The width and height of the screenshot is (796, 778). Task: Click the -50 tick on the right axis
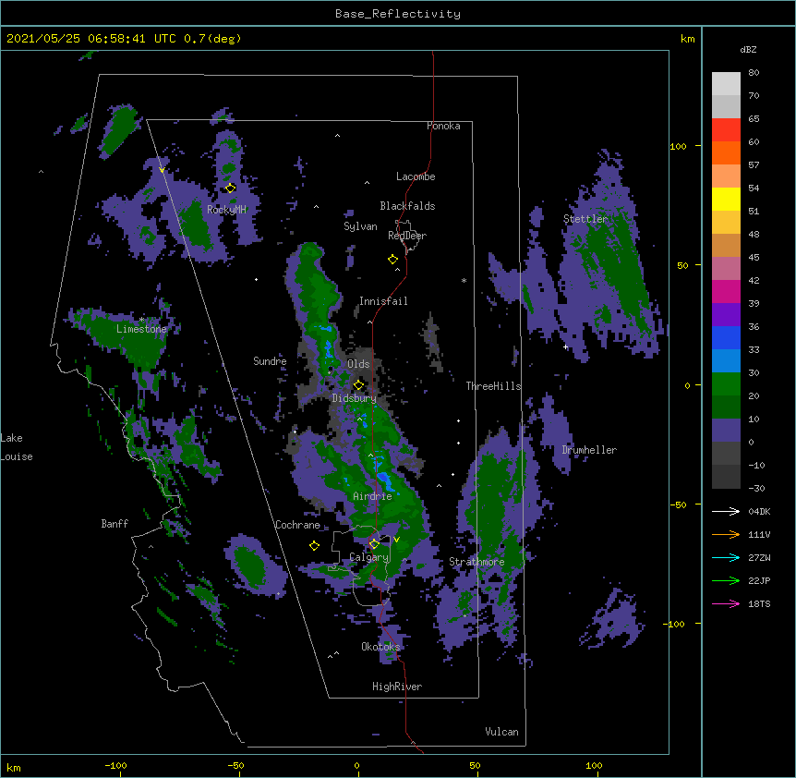(x=678, y=504)
